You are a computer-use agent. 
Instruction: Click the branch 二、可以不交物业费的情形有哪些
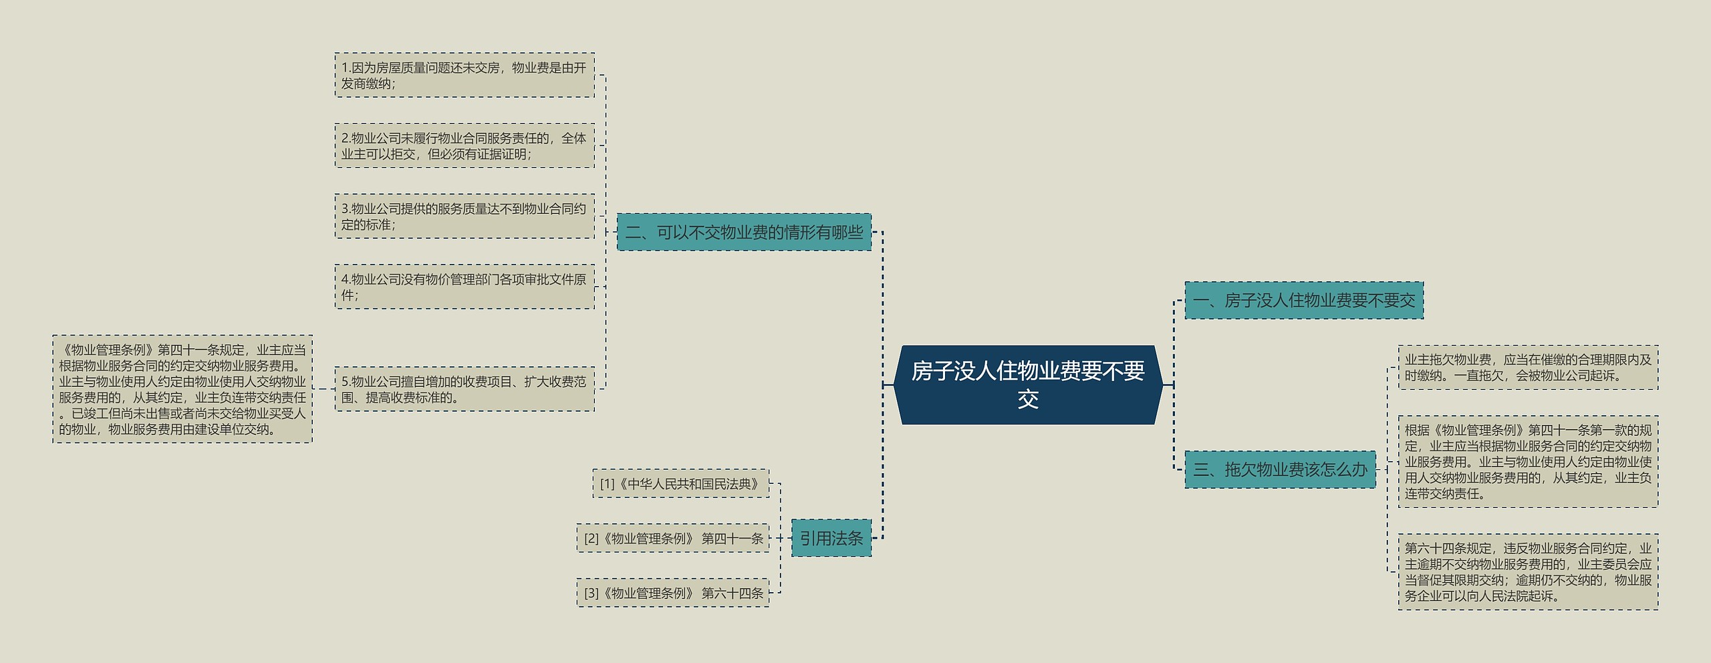tap(744, 232)
